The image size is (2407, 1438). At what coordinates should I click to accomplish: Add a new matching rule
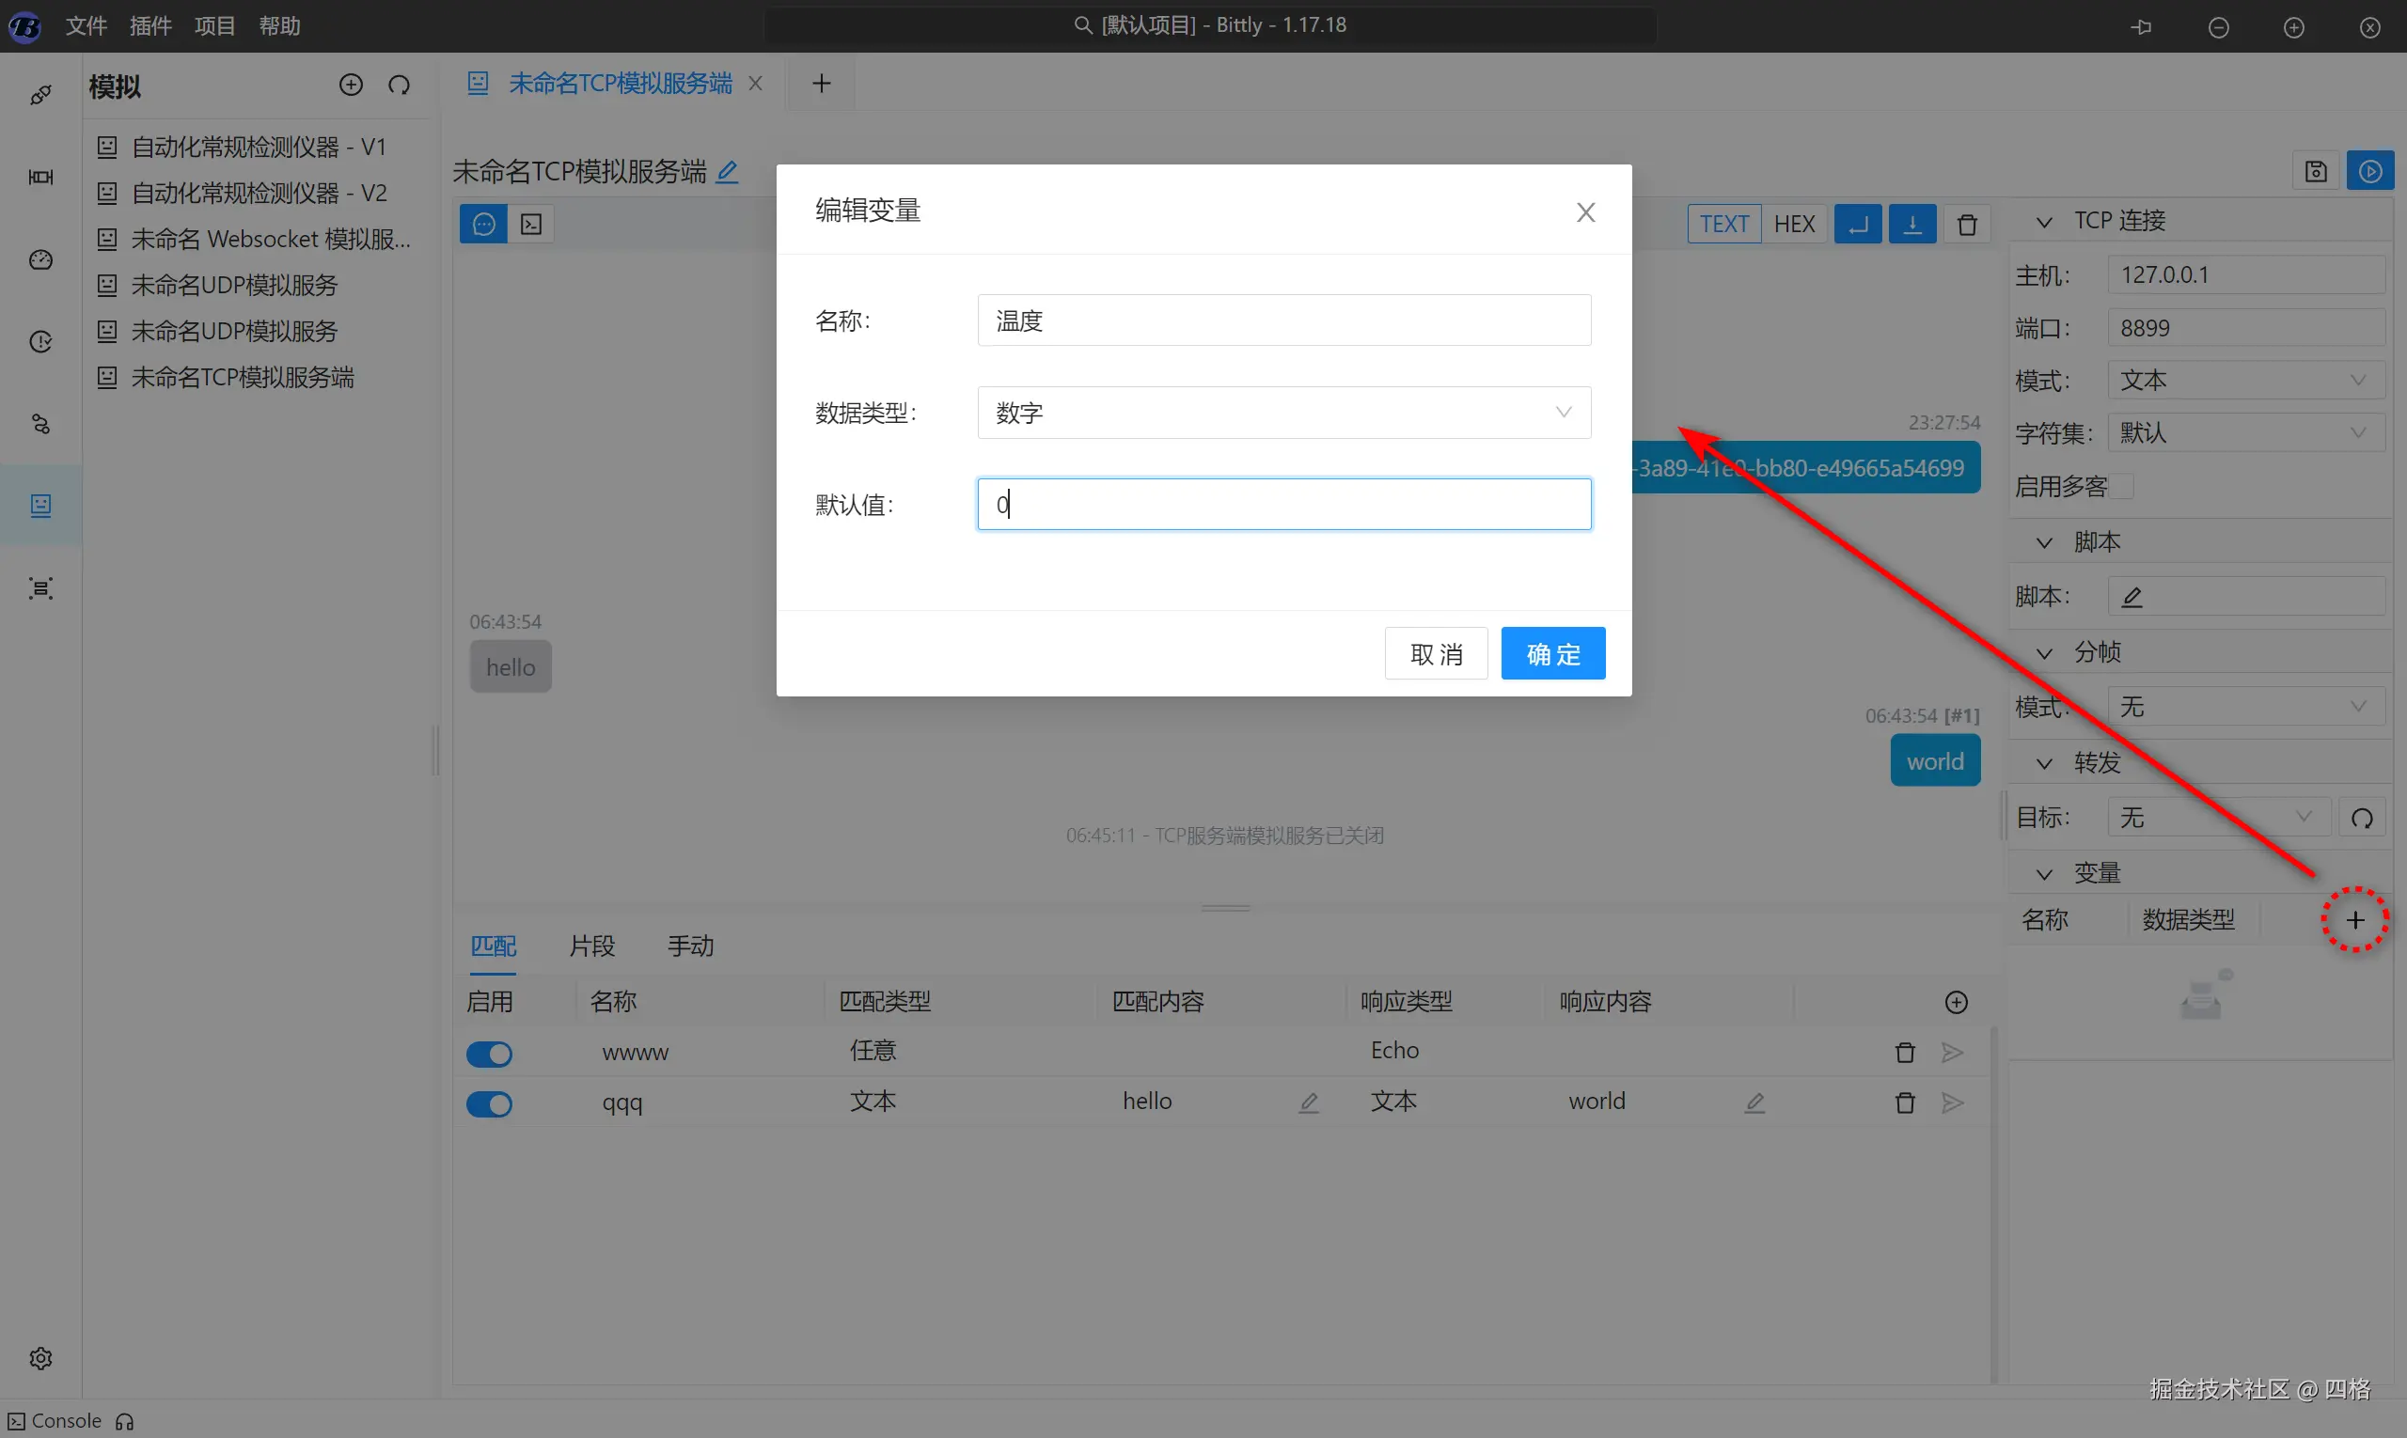(x=1957, y=1002)
